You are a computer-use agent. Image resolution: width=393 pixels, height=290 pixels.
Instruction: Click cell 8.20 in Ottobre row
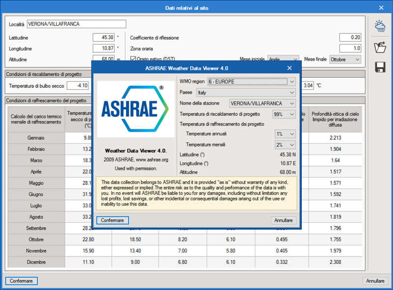click(182, 239)
